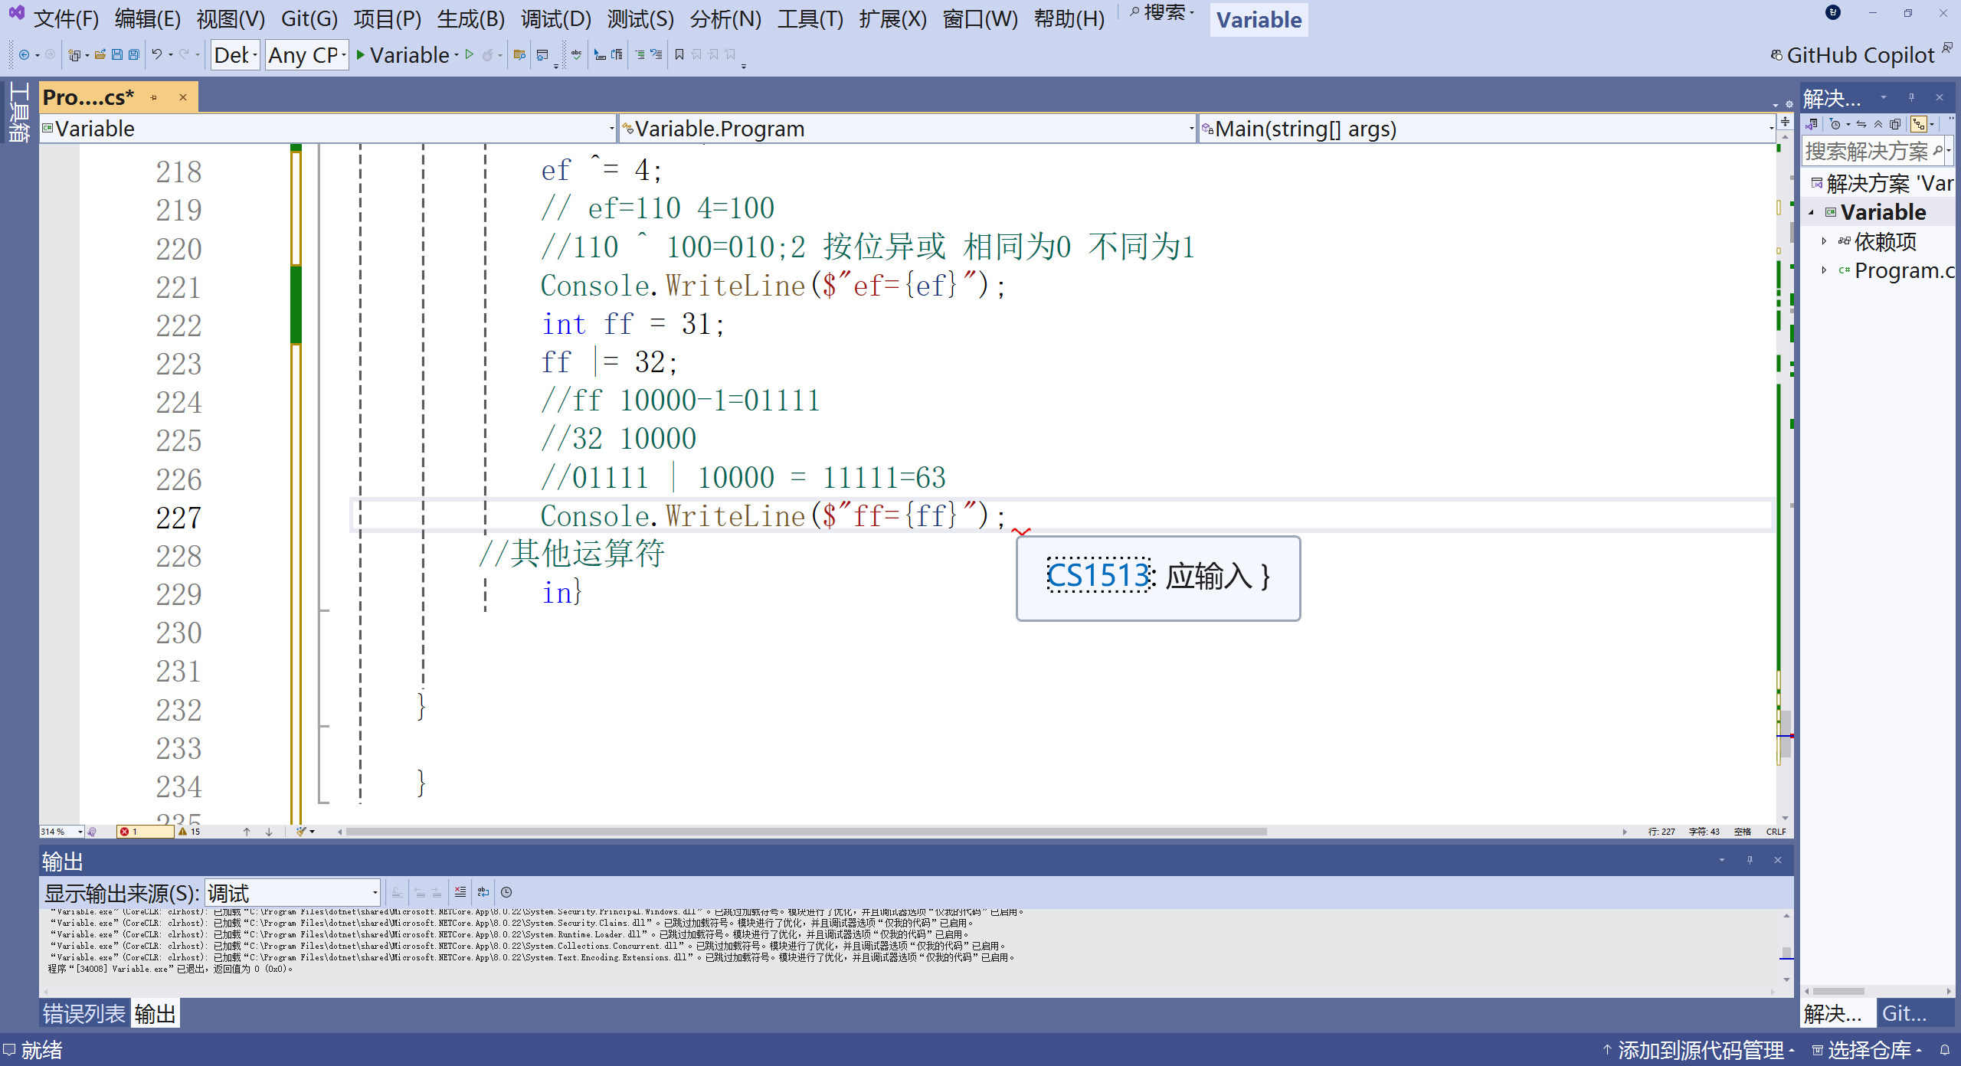Image resolution: width=1961 pixels, height=1066 pixels.
Task: Collapse all in Solution Explorer toolbar
Action: tap(1878, 125)
